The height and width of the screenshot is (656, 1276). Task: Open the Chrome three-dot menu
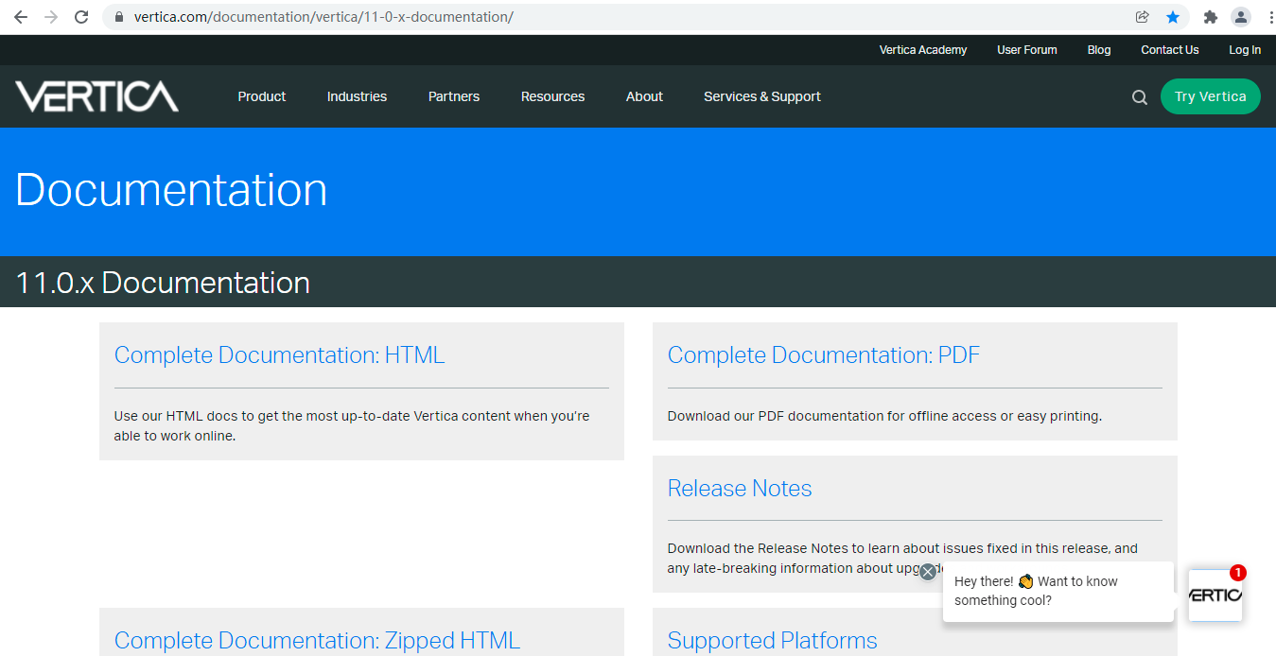pos(1269,17)
